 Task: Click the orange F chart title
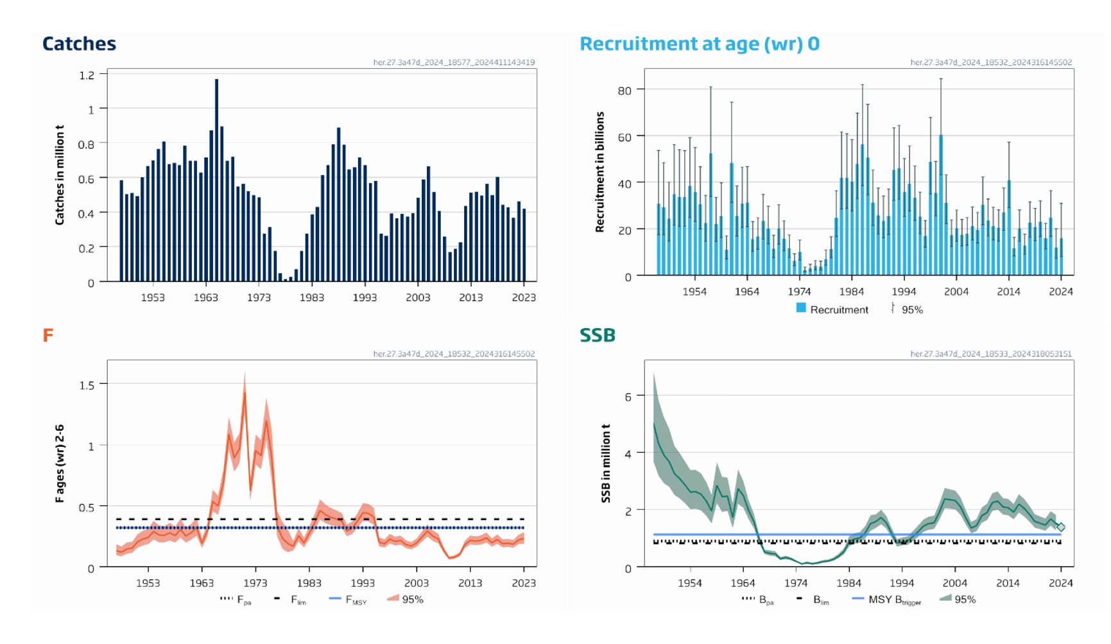coord(47,335)
